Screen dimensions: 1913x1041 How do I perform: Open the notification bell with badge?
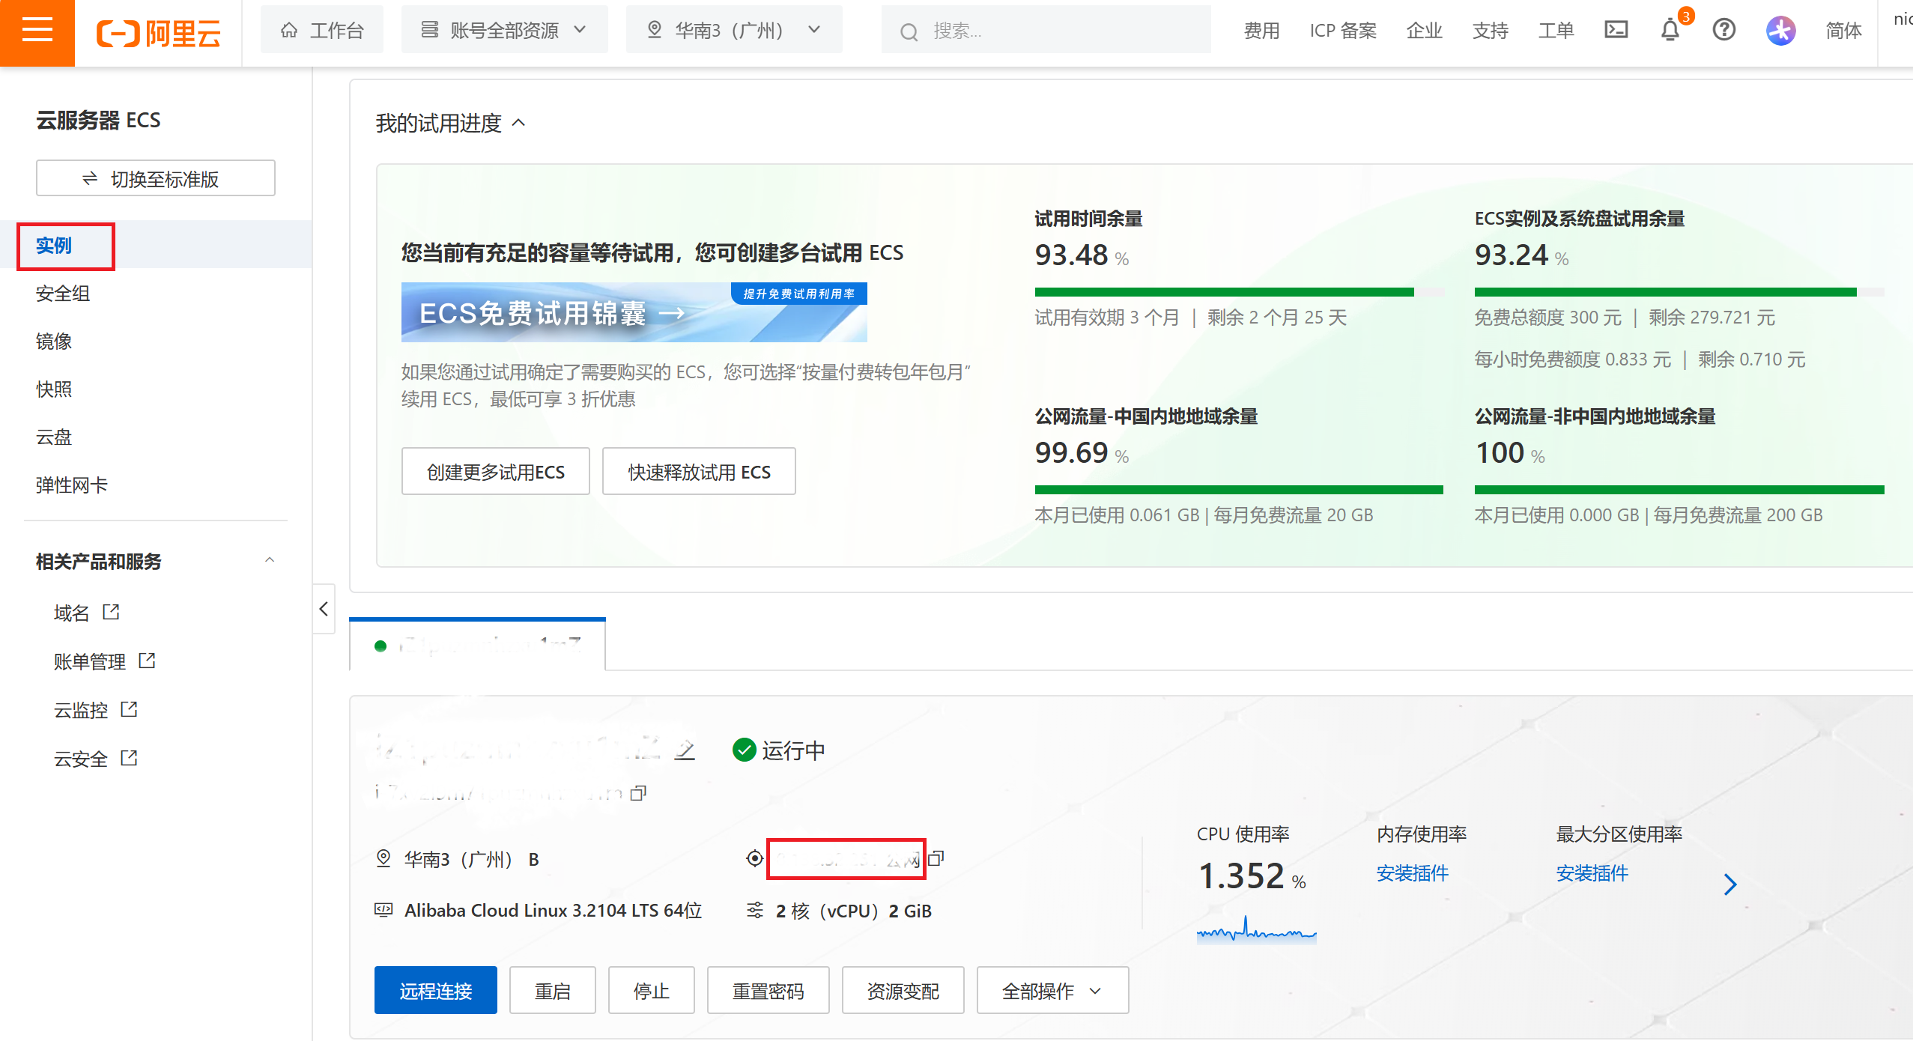point(1670,30)
